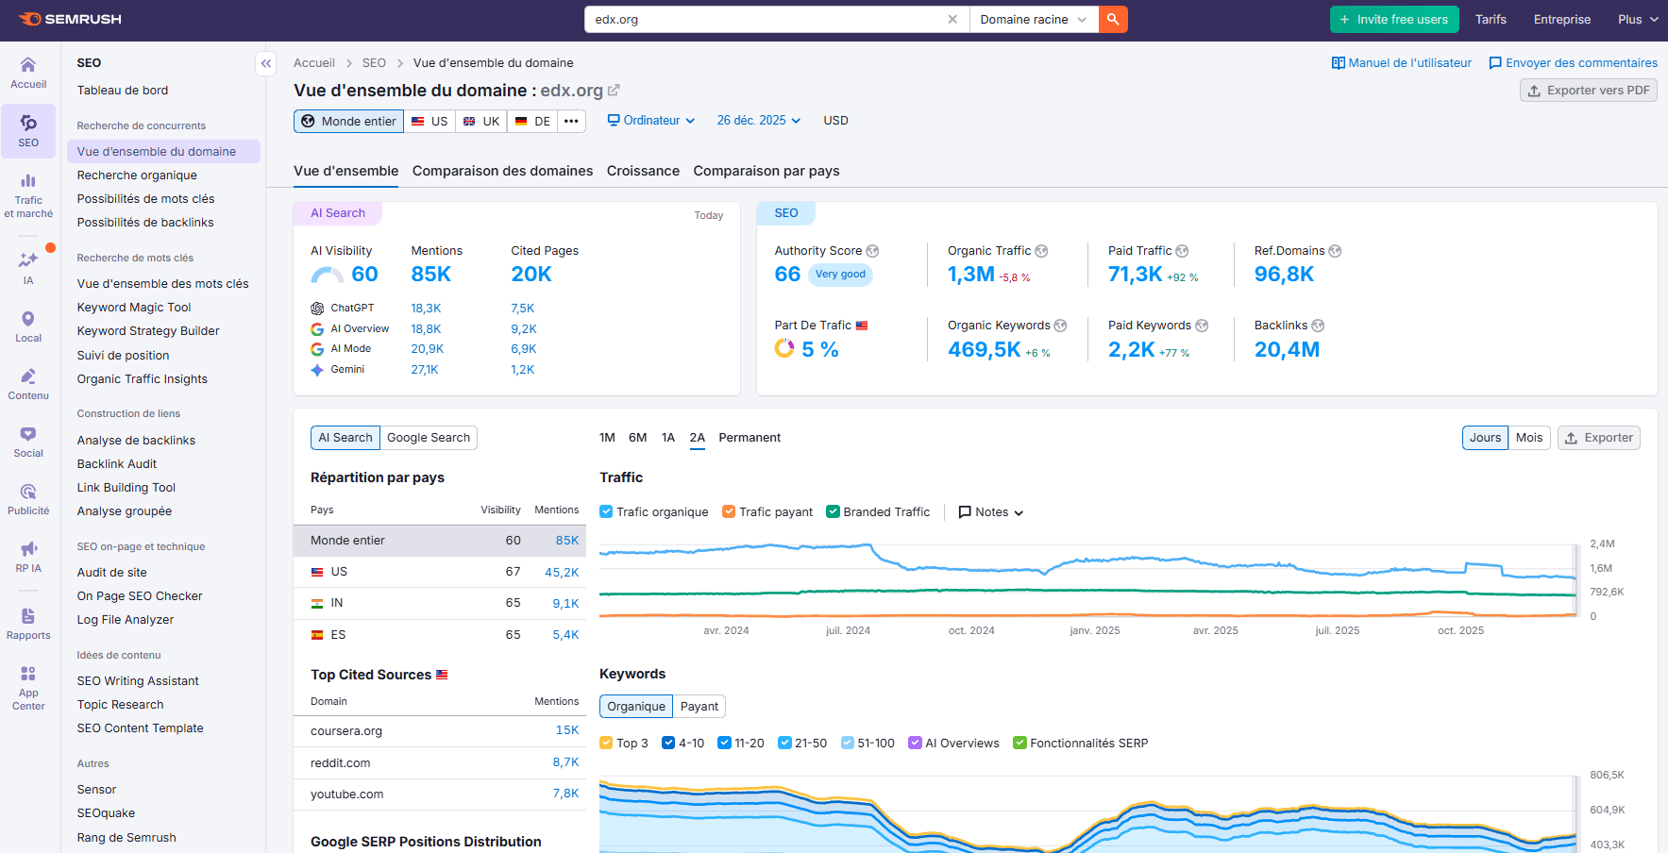Clear the edx.org search field

(x=952, y=19)
